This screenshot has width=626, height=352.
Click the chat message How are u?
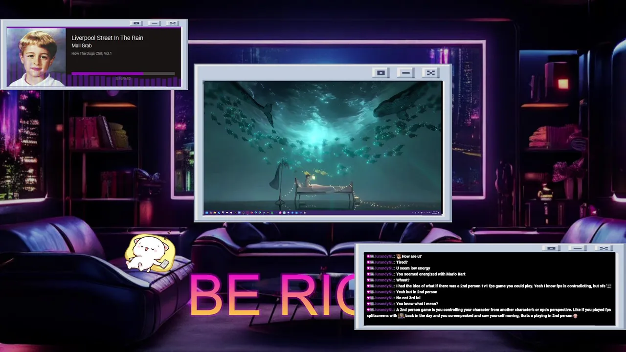[x=411, y=256]
